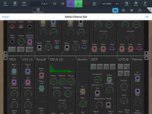Select the magenta Speaker Output jack
Image resolution: width=152 pixels, height=114 pixels.
point(30,42)
